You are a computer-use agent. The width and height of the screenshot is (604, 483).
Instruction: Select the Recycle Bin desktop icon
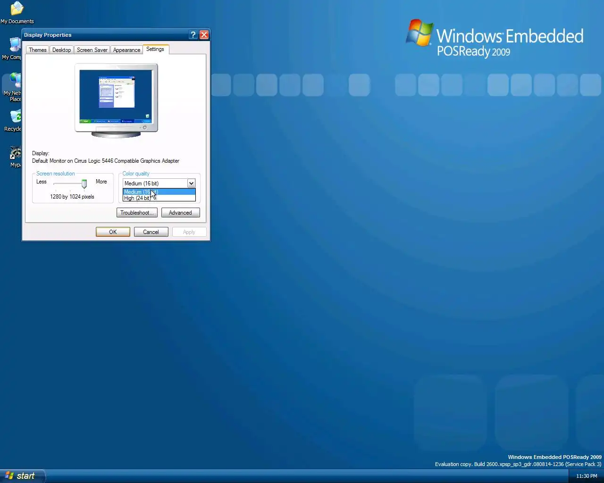point(12,121)
